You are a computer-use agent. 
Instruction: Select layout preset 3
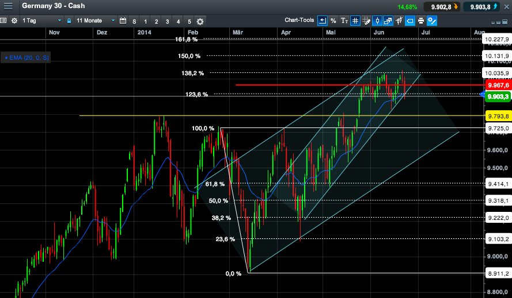167,21
